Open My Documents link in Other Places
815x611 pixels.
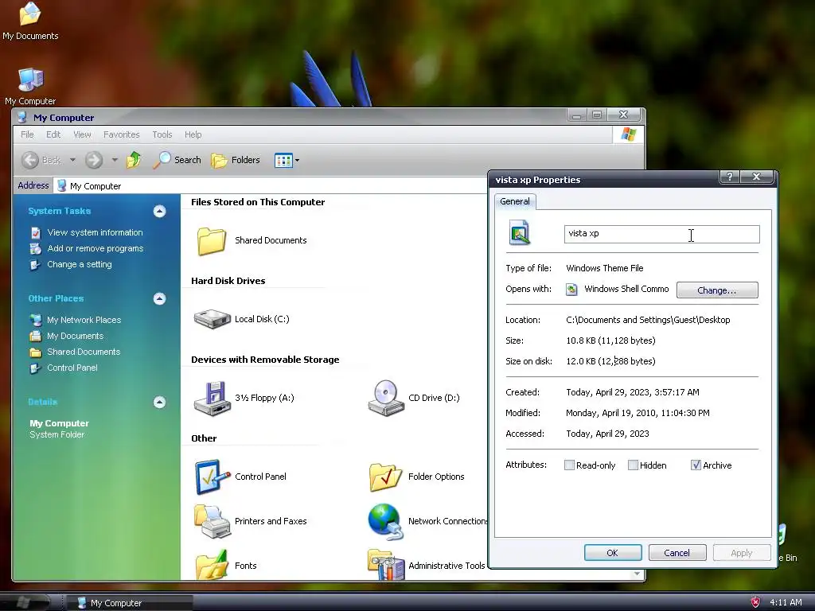click(76, 336)
